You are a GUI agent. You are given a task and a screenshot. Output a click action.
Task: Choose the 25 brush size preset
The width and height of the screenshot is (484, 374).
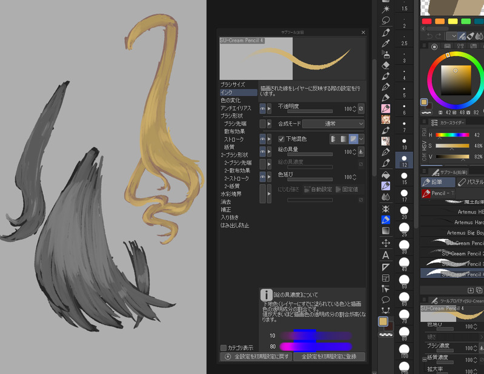(404, 230)
